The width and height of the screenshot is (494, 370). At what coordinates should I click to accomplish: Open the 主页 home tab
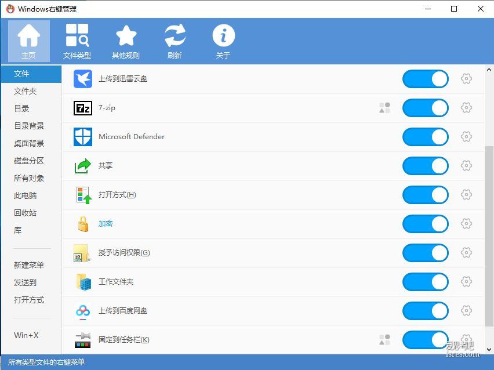28,41
